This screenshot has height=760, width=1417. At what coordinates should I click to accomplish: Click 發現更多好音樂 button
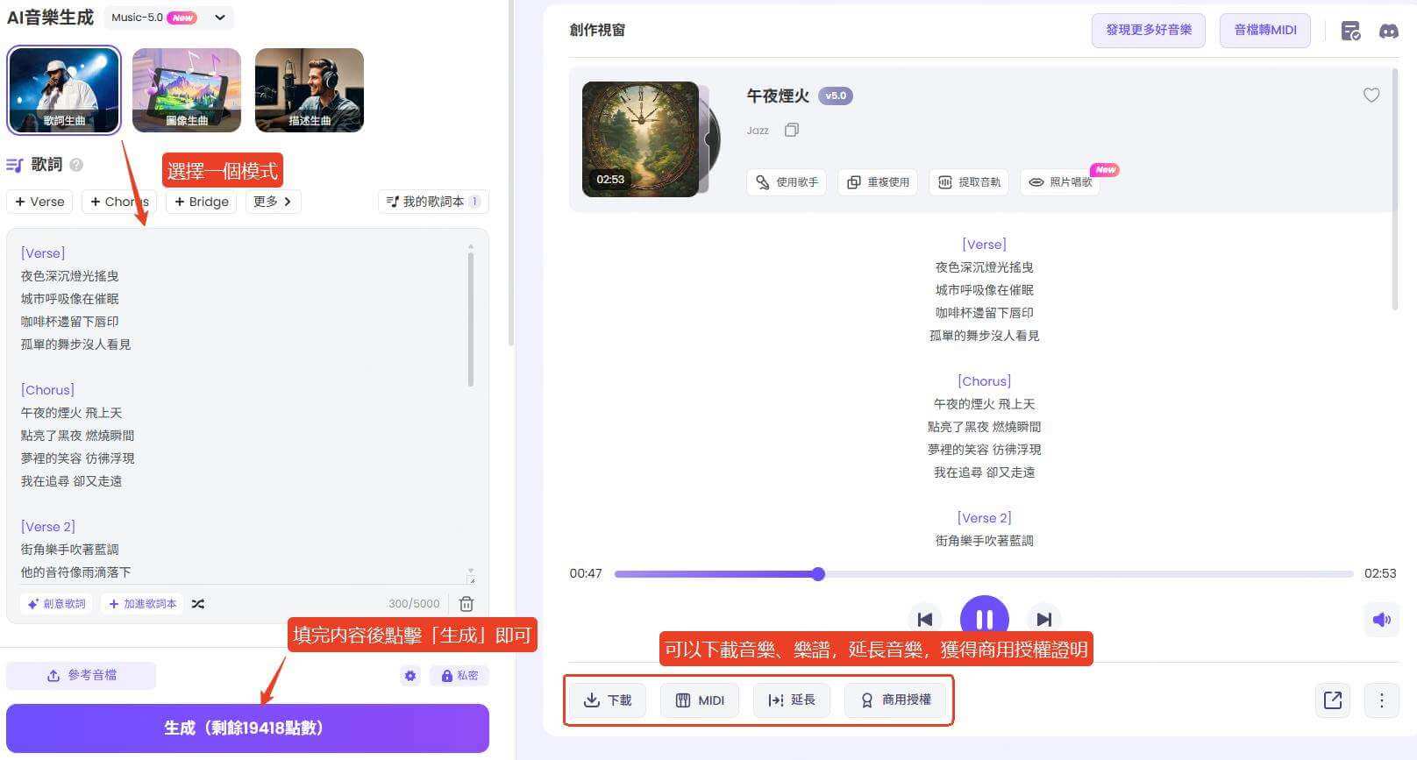click(x=1149, y=30)
